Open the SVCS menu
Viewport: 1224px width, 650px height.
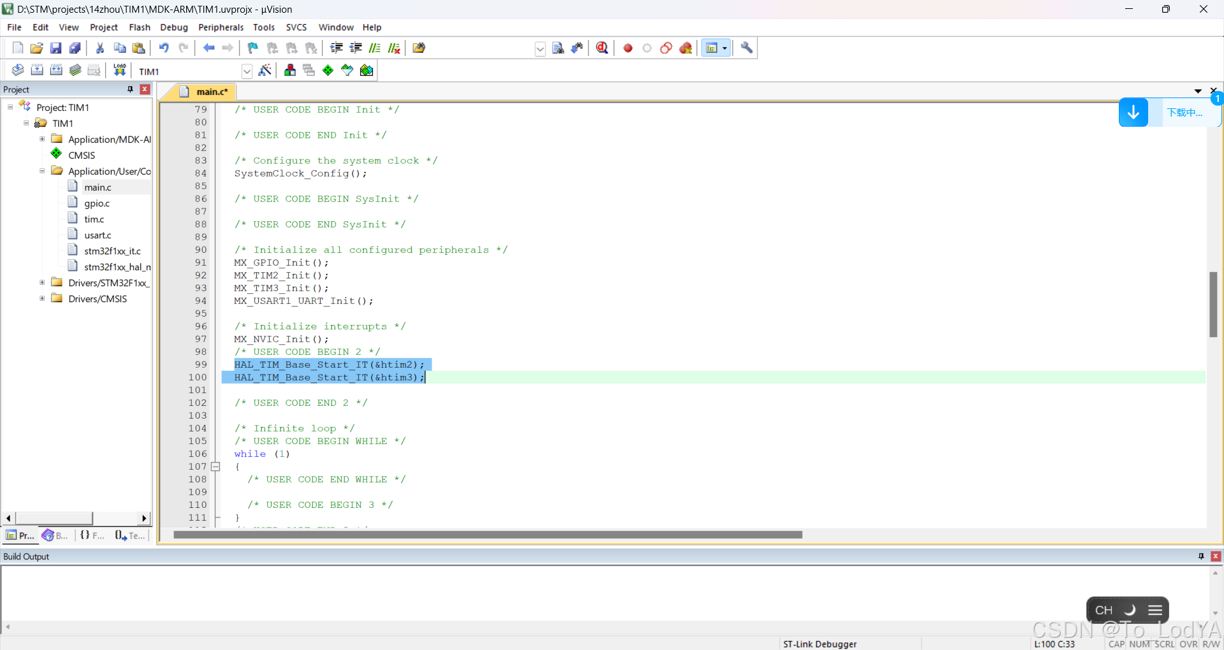pyautogui.click(x=296, y=27)
